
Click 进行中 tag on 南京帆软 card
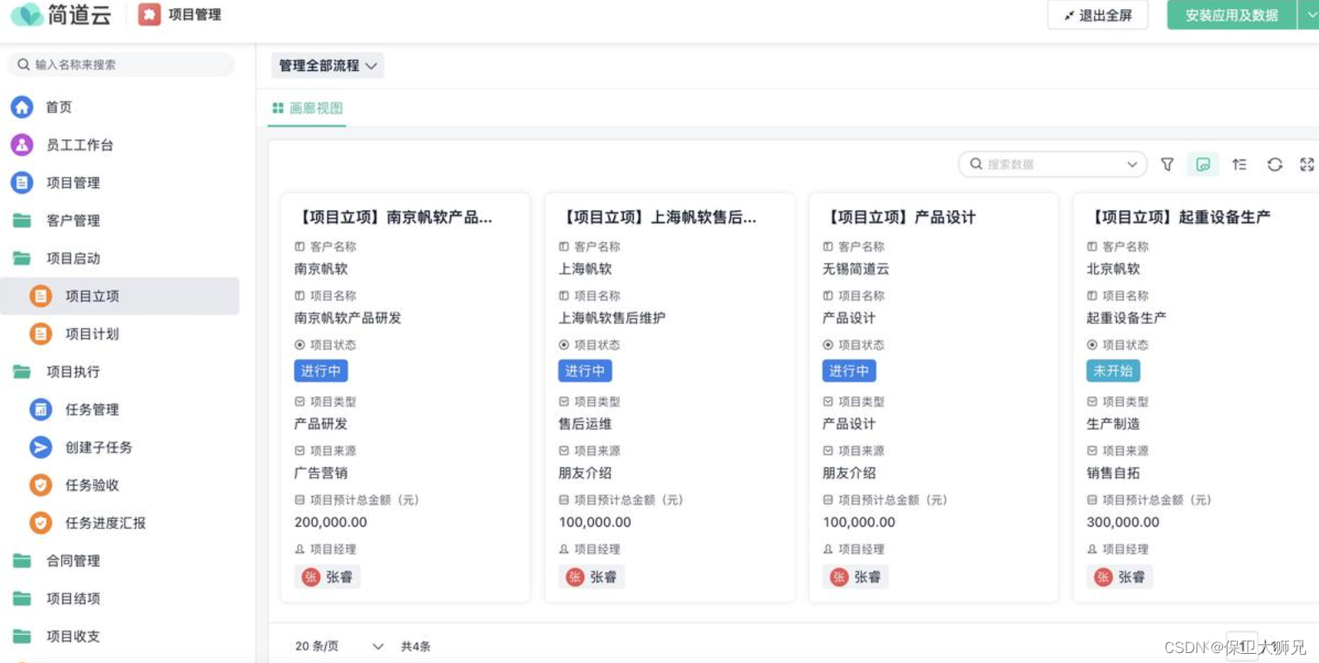click(x=321, y=371)
